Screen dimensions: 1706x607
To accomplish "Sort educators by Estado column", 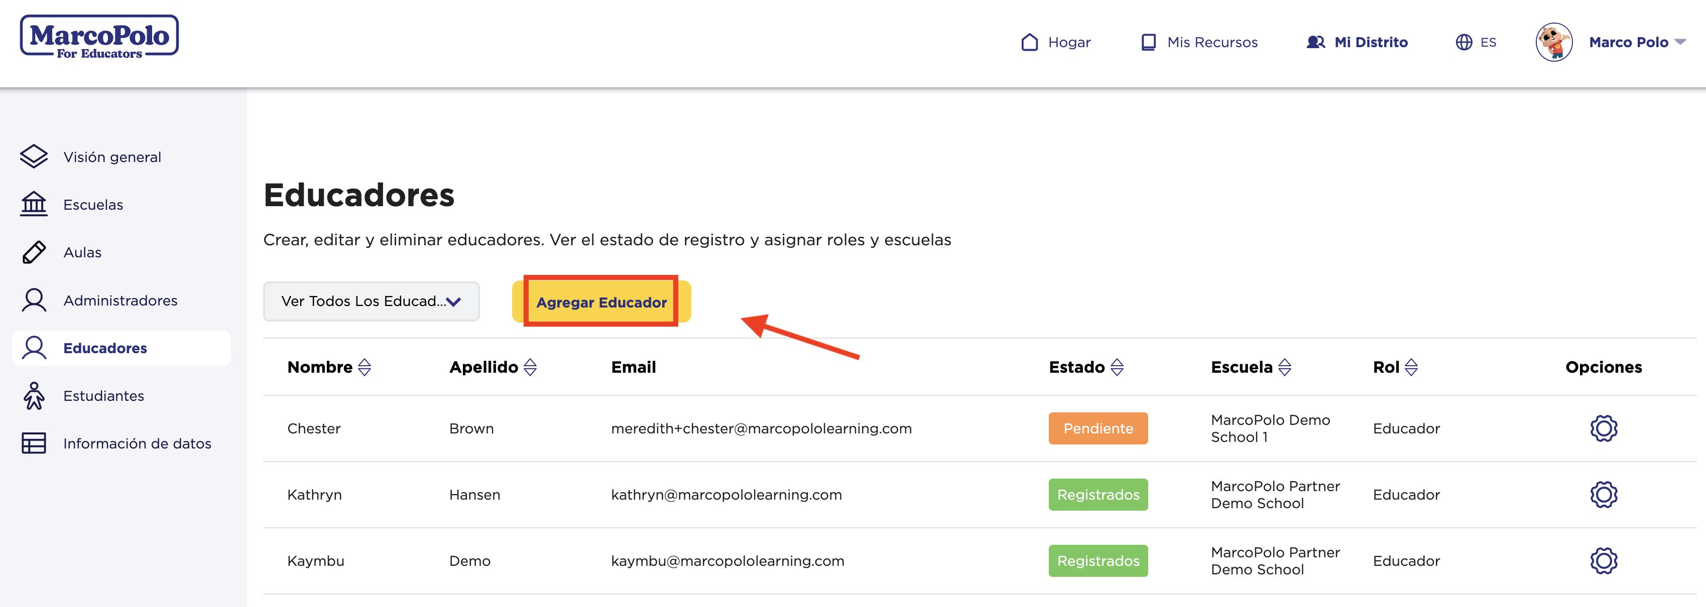I will pyautogui.click(x=1117, y=367).
